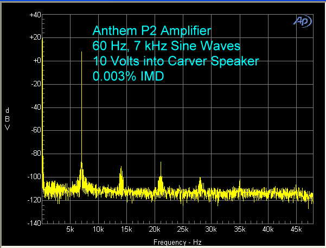This screenshot has width=326, height=248.
Task: Click the dBV vertical axis label
Action: click(x=7, y=119)
